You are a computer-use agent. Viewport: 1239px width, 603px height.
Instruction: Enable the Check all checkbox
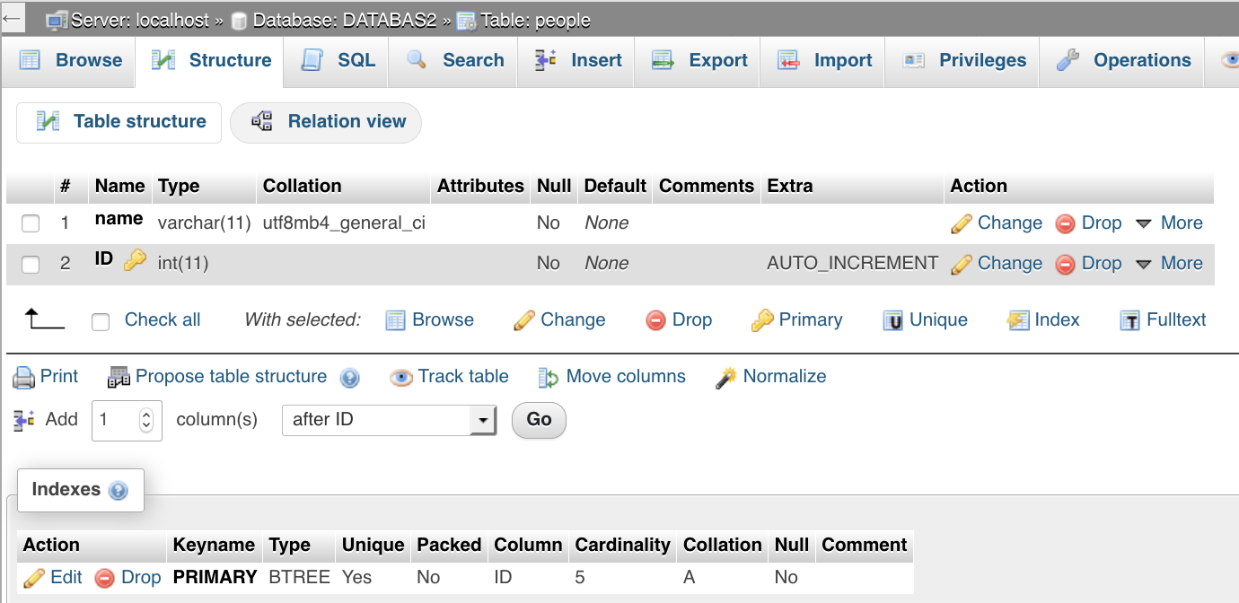point(101,321)
